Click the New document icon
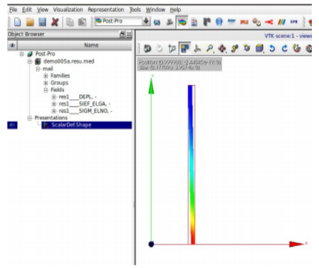This screenshot has width=319, height=268. pyautogui.click(x=18, y=22)
